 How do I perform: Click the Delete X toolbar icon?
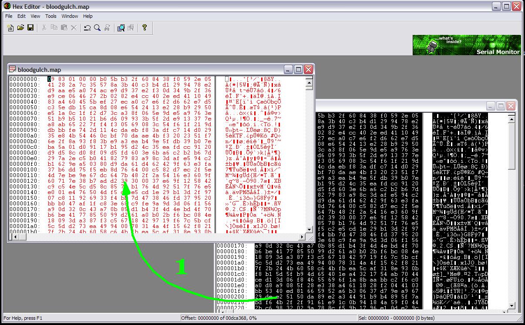tap(74, 28)
